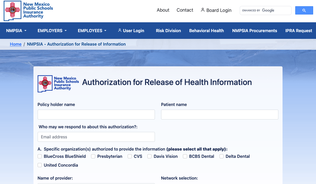Click the Google branding inside the search box
Viewport: 316px width, 184px height.
269,10
